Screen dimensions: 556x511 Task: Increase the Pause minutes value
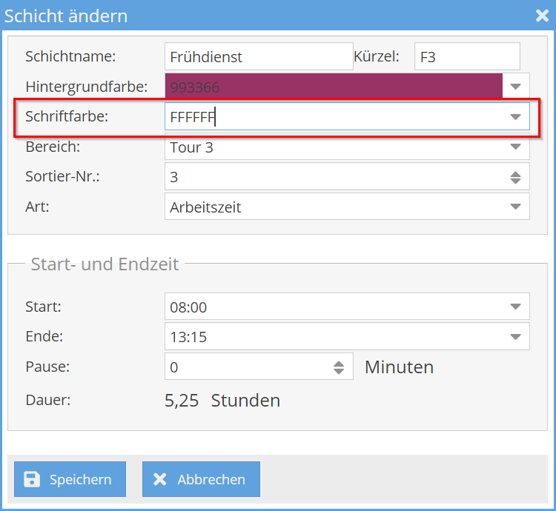coord(339,363)
